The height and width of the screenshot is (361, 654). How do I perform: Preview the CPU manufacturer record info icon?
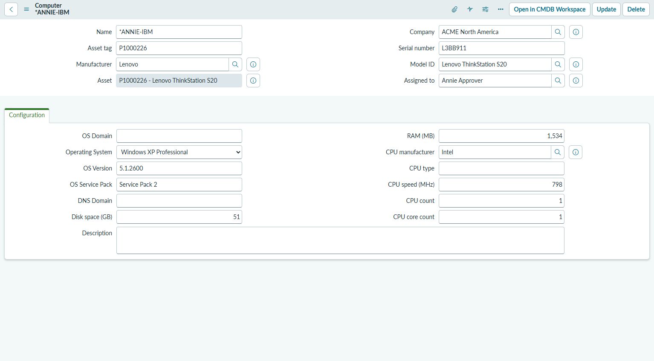[576, 152]
